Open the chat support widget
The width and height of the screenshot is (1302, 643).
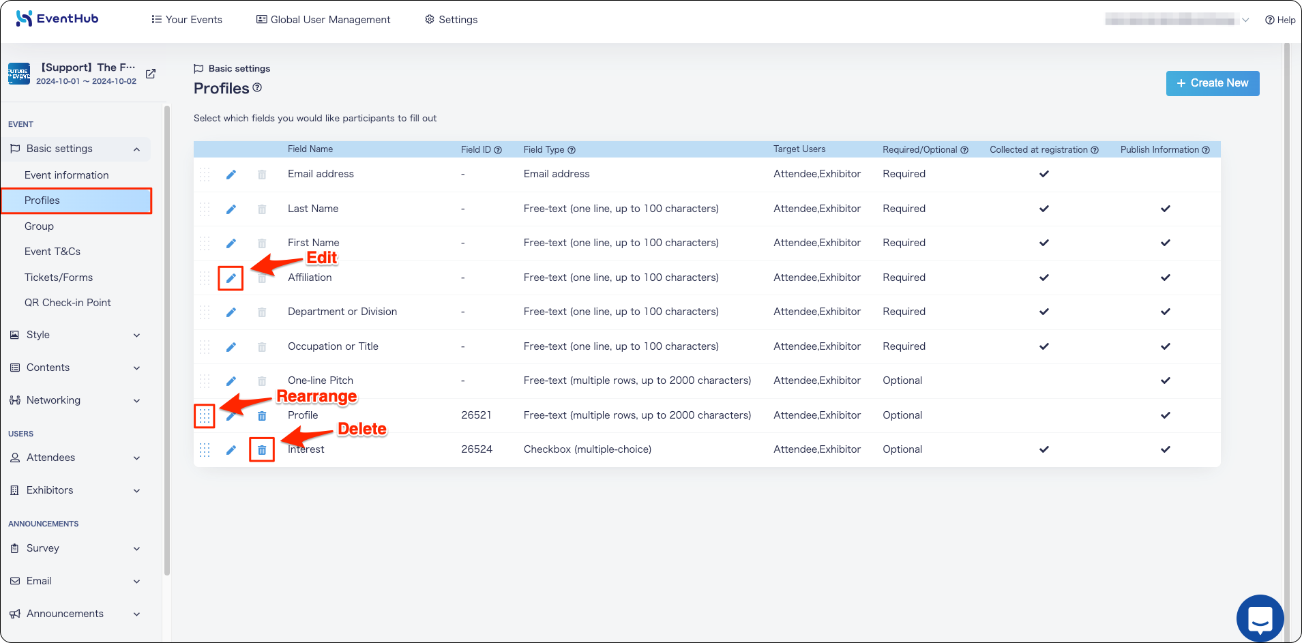click(x=1260, y=618)
